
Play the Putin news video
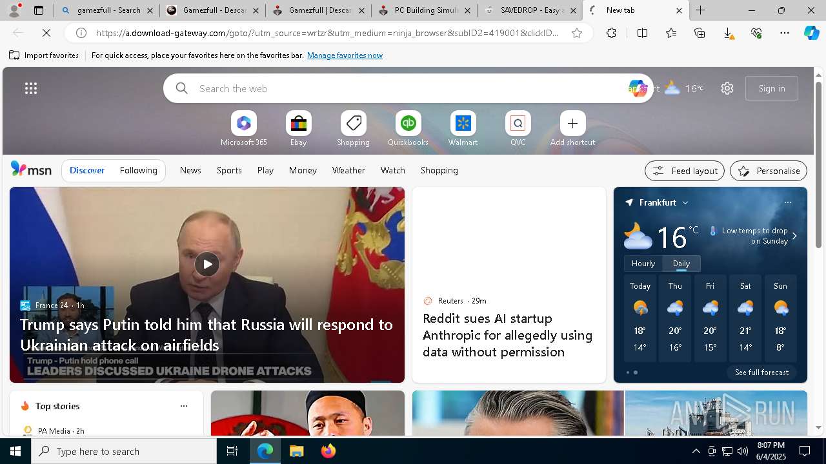coord(207,264)
